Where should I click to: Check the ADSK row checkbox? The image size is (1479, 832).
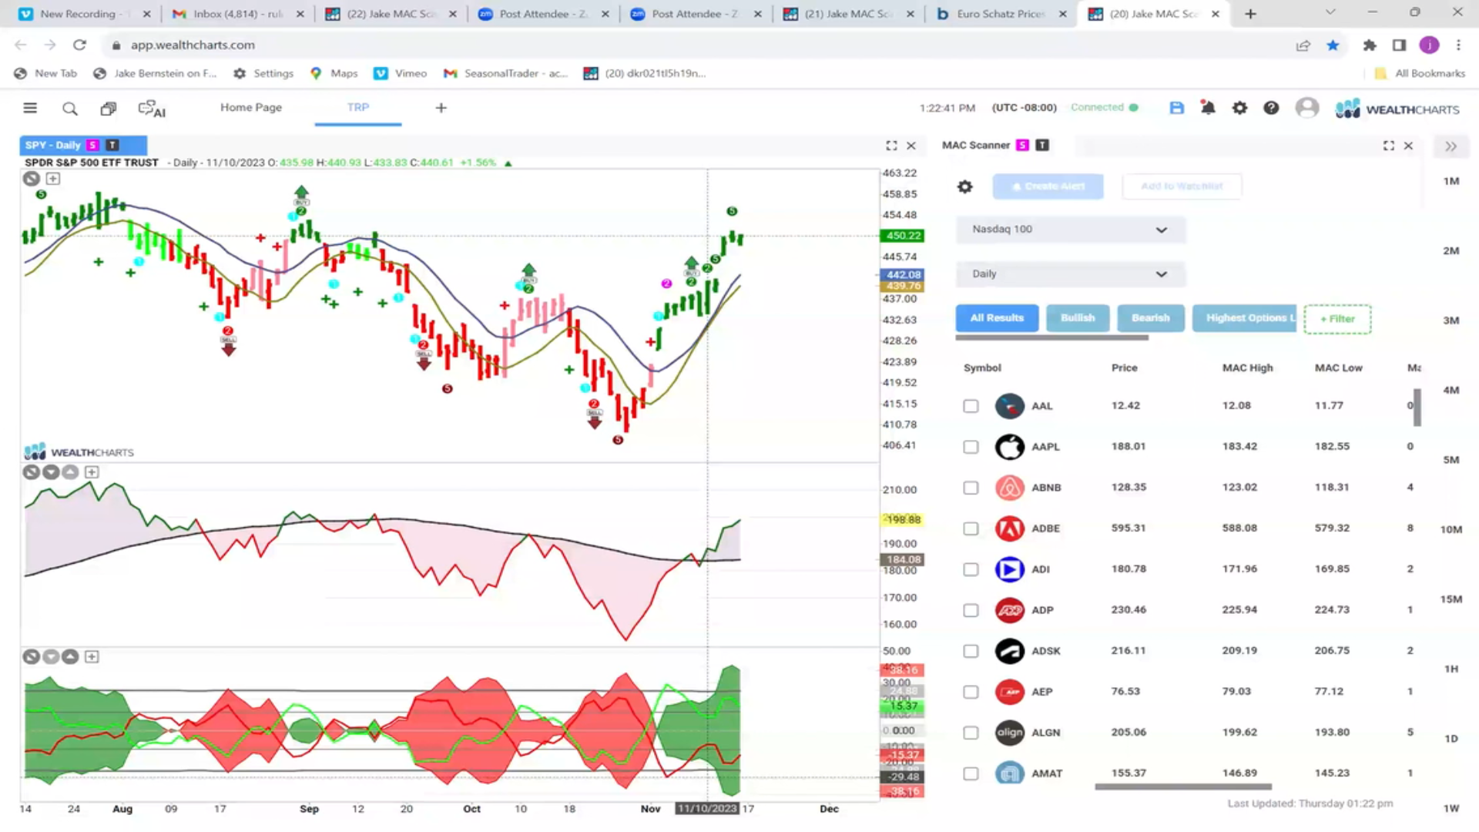tap(971, 651)
